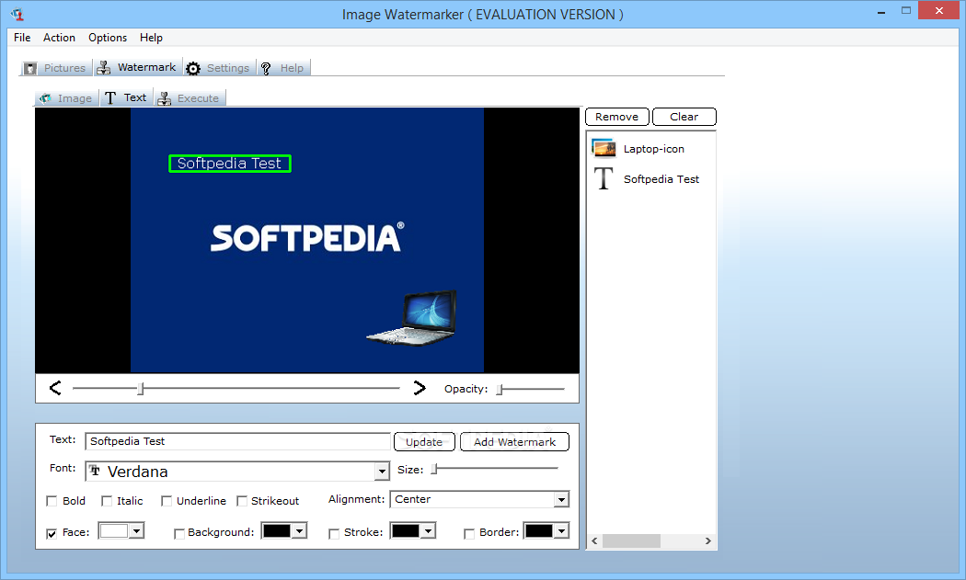Click the black Background color swatch

click(277, 530)
